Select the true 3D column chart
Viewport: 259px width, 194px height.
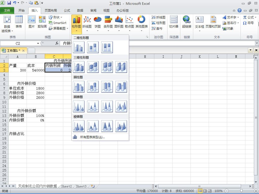121,67
